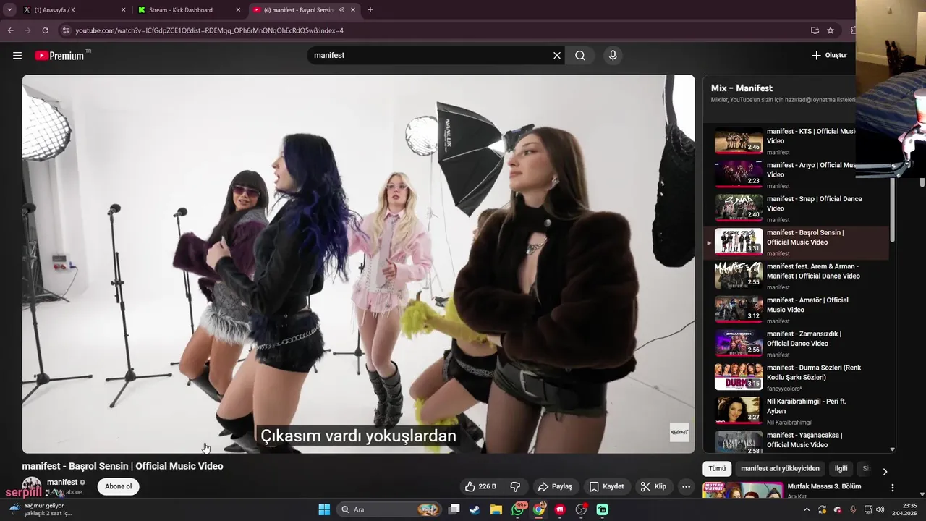Viewport: 926px width, 521px height.
Task: Select 'manifest adlı yükleyiciden' chip
Action: pos(780,468)
